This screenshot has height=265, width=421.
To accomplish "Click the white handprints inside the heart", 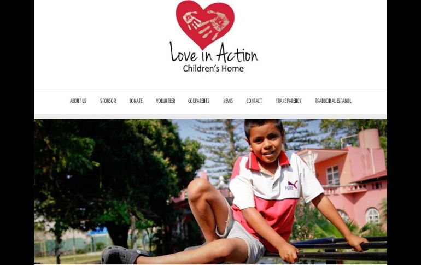I will coord(206,25).
